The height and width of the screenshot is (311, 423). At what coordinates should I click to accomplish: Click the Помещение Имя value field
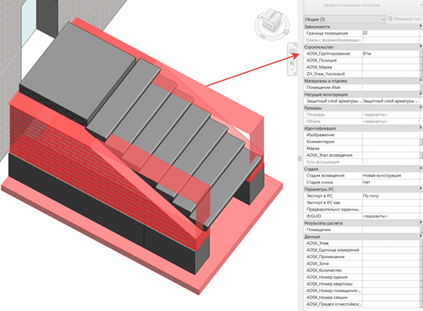point(391,87)
